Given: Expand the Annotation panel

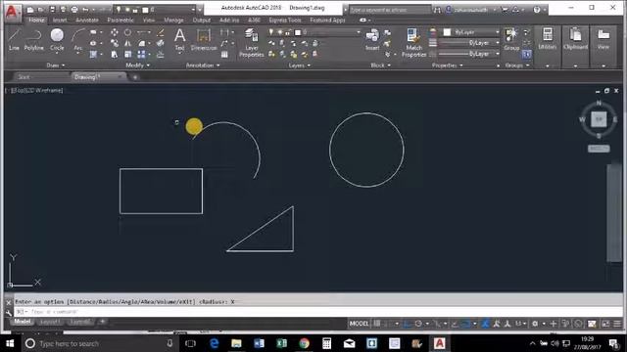Looking at the screenshot, I should pos(203,66).
